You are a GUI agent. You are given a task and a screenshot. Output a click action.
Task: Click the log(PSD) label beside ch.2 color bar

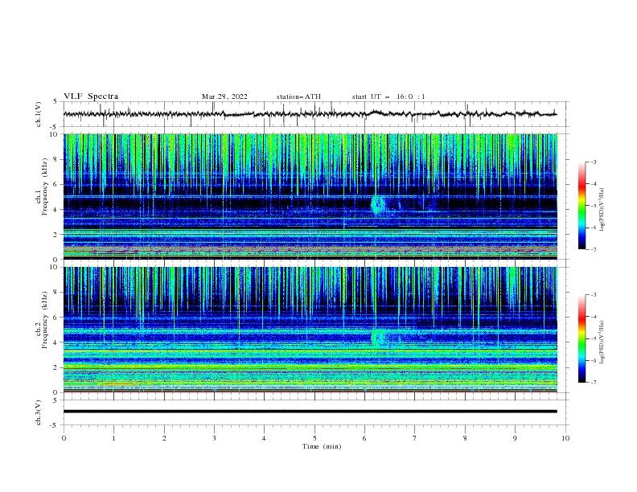(602, 342)
